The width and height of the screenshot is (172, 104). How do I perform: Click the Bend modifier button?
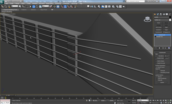[159, 23]
